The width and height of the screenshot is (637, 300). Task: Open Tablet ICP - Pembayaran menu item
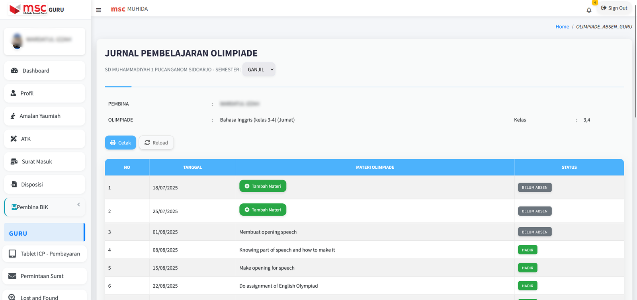[45, 253]
